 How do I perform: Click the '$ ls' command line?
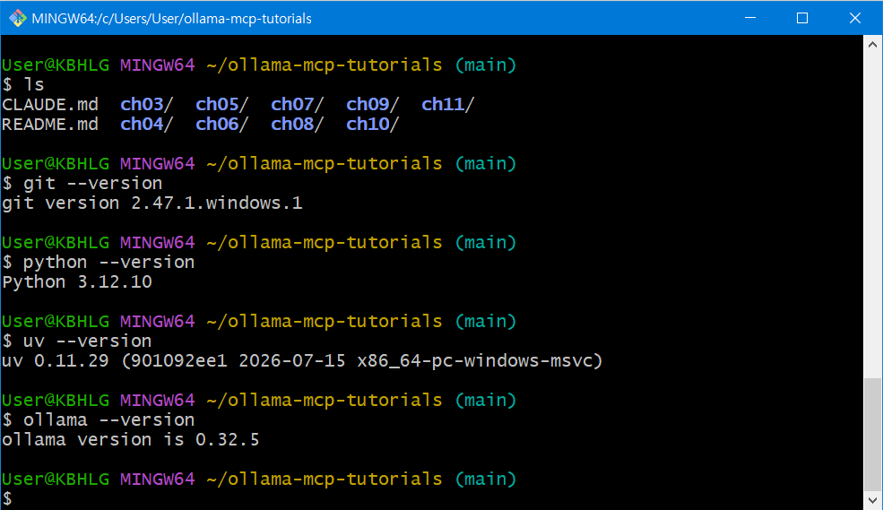[x=23, y=84]
